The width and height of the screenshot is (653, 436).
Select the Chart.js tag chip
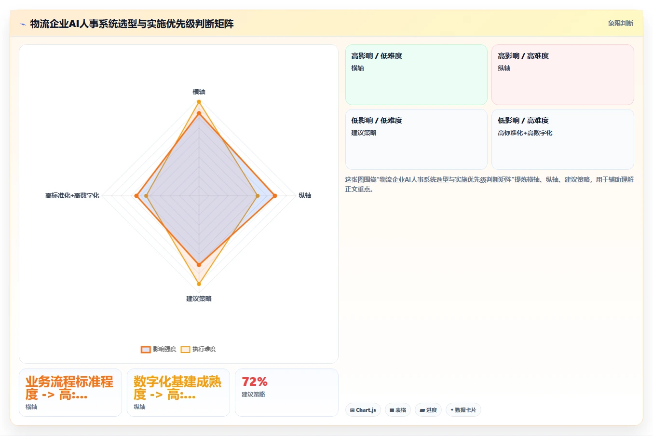tap(363, 410)
